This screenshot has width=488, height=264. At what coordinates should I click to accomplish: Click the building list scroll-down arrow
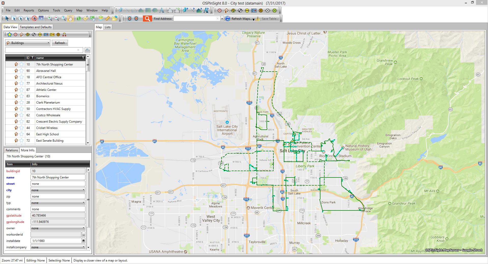pos(88,143)
